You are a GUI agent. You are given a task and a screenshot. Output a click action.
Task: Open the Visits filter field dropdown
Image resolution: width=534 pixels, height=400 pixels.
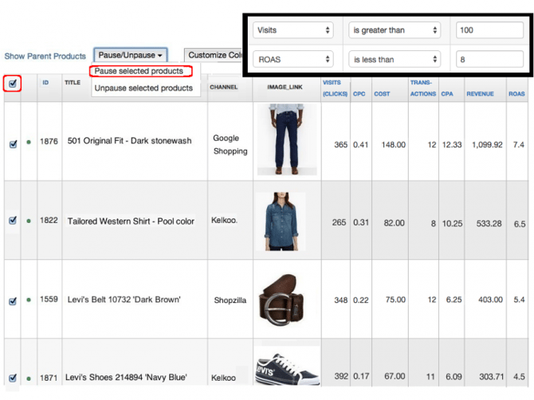[x=293, y=30]
